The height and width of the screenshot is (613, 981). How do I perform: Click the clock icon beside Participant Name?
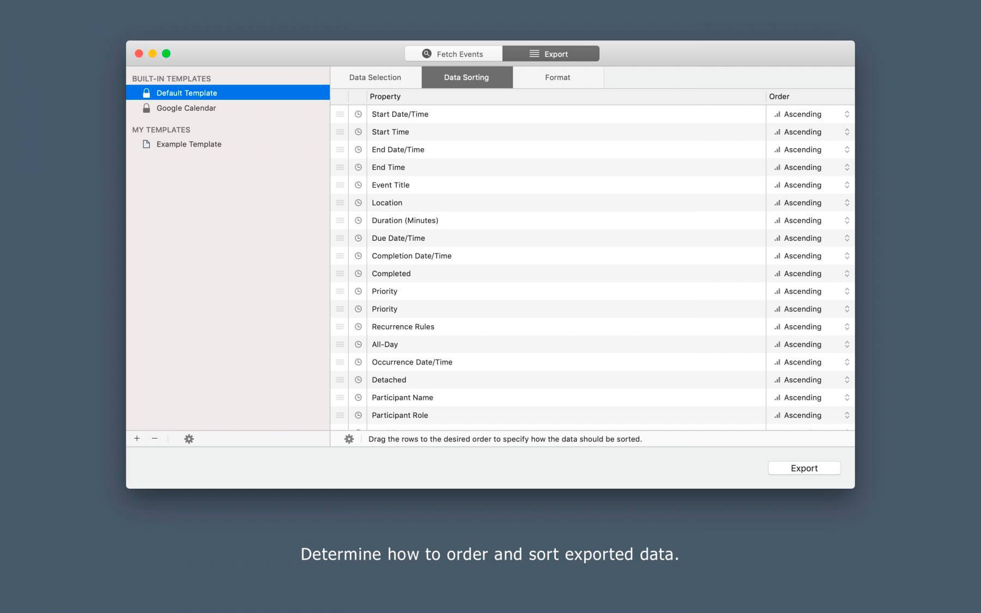[358, 397]
